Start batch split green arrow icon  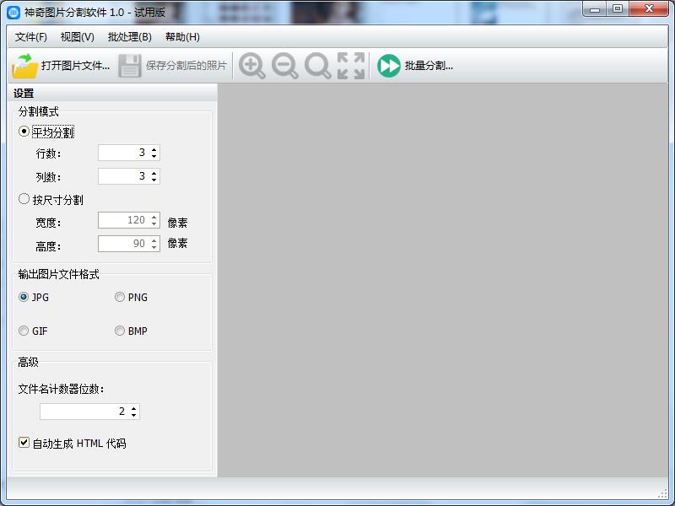click(x=389, y=66)
